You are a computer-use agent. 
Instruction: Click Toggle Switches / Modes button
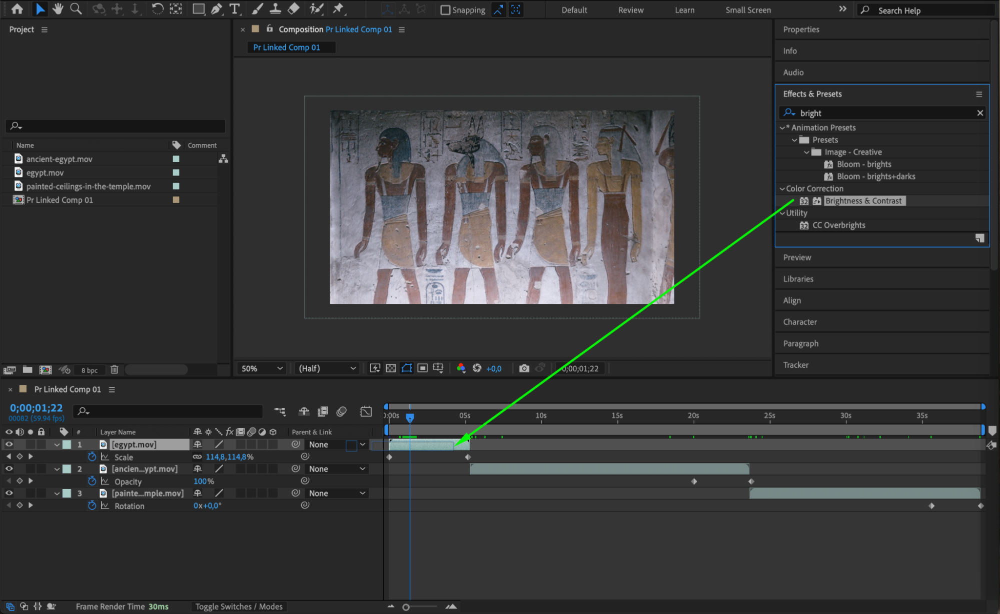tap(239, 606)
